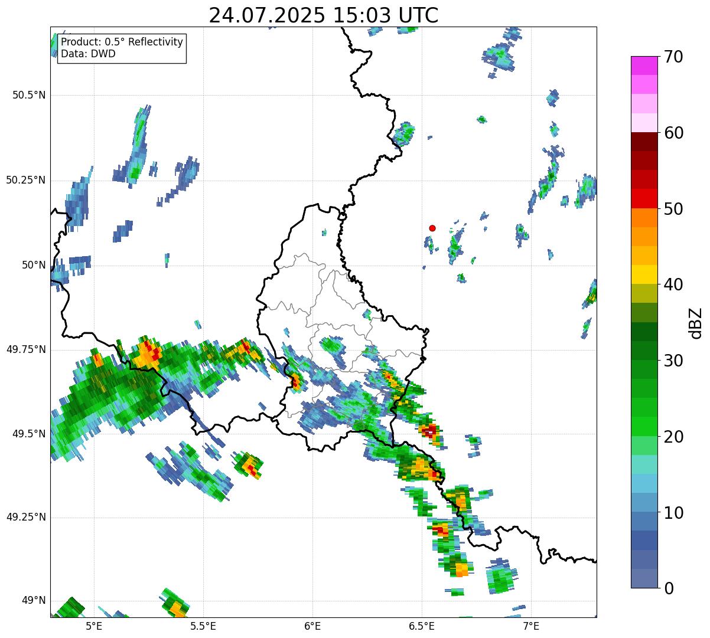
Task: Pick the bottom slate-blue segment above 0
Action: click(x=644, y=578)
